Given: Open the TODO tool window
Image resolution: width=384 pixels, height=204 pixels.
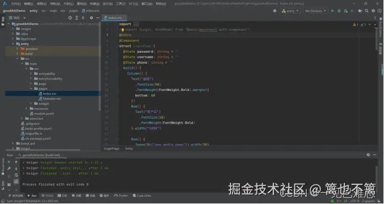Looking at the screenshot, I should (48, 196).
